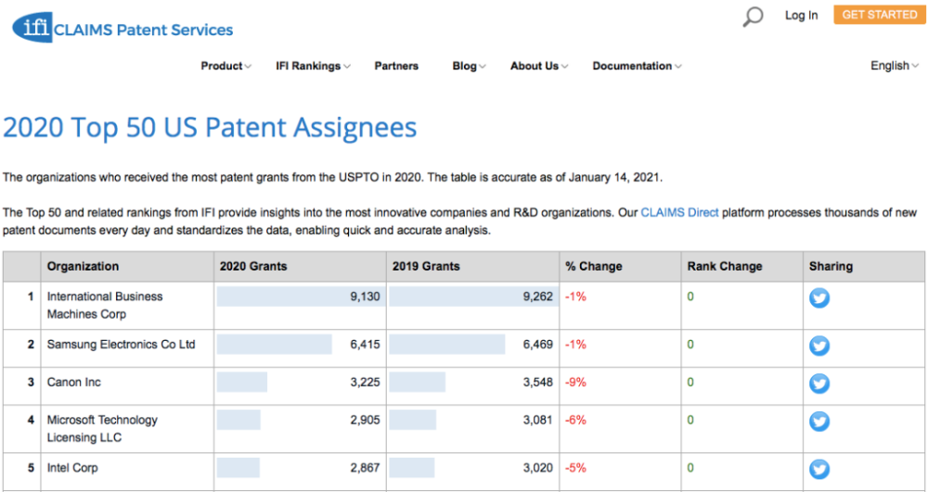This screenshot has height=492, width=928.
Task: Select Samsung Electronics Co Ltd cell
Action: pyautogui.click(x=127, y=348)
